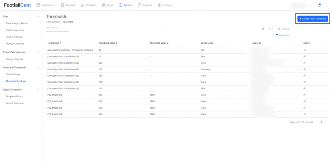The image size is (331, 163).
Task: Sort by Thresholds column arrow
Action: click(60, 43)
